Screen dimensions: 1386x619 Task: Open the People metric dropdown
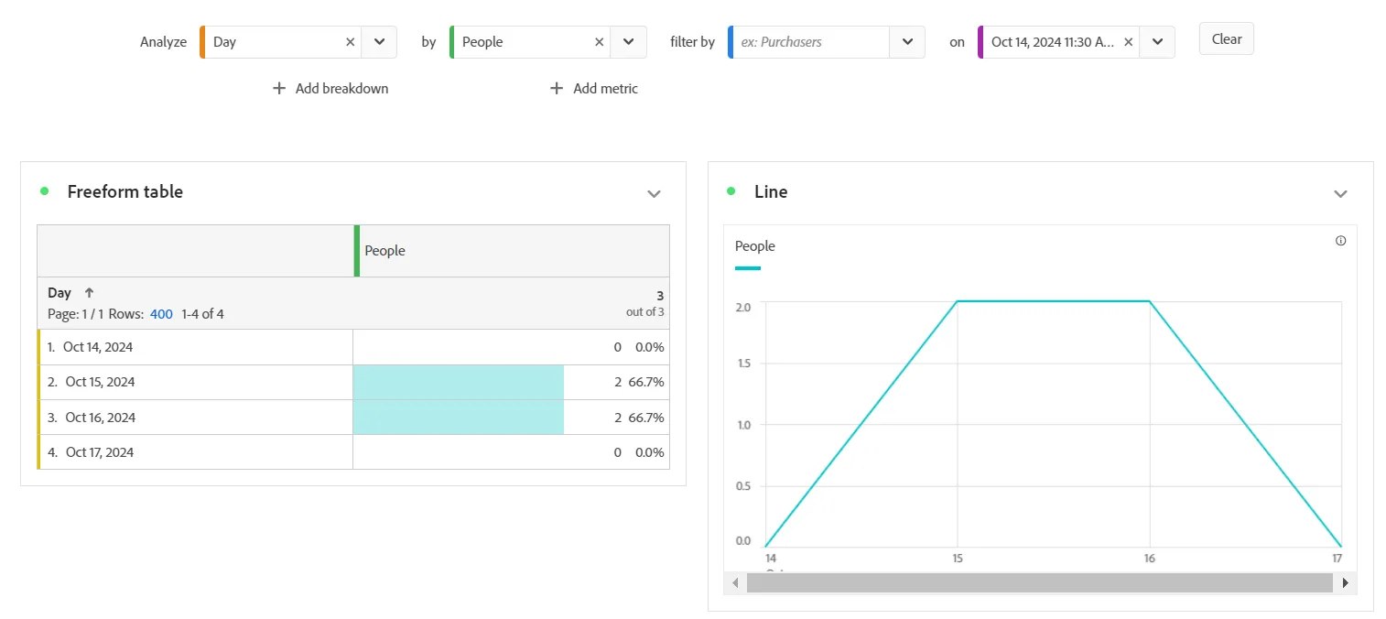pos(628,42)
